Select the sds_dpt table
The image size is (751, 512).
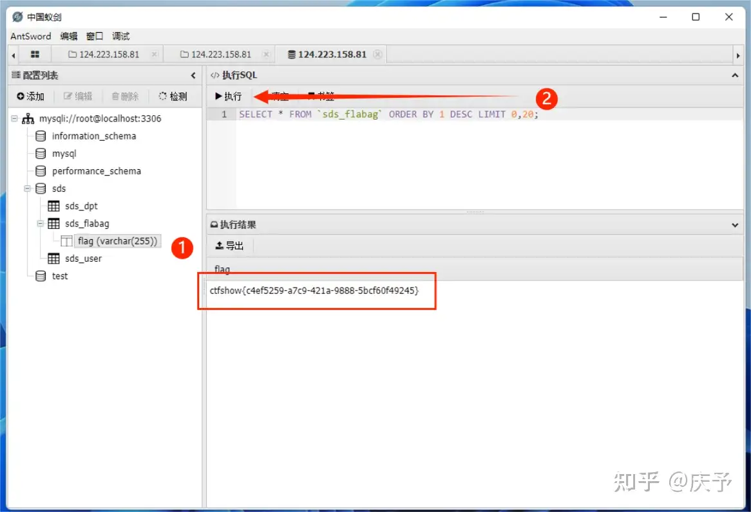(81, 206)
